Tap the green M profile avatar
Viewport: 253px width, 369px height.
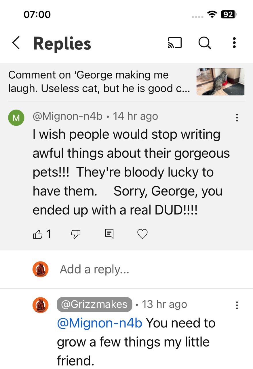16,118
